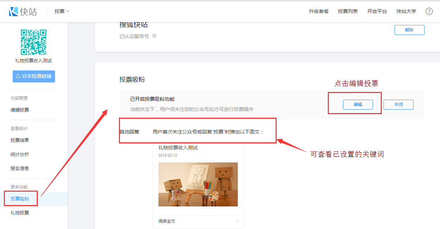
Task: Click the grey verified-status dot after 已认证服务号
Action: [154, 36]
